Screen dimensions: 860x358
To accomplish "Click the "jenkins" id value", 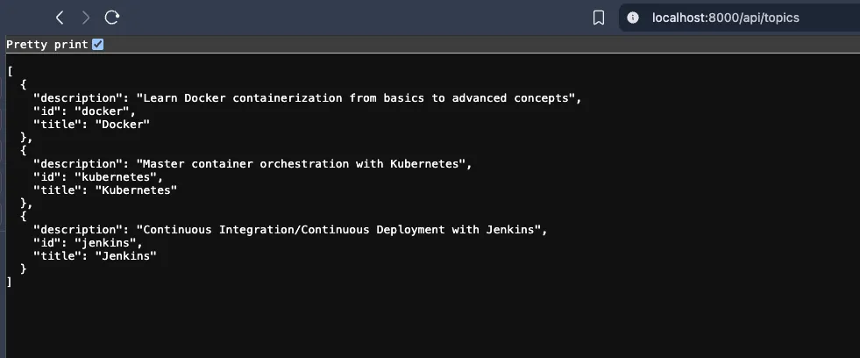I will 108,243.
